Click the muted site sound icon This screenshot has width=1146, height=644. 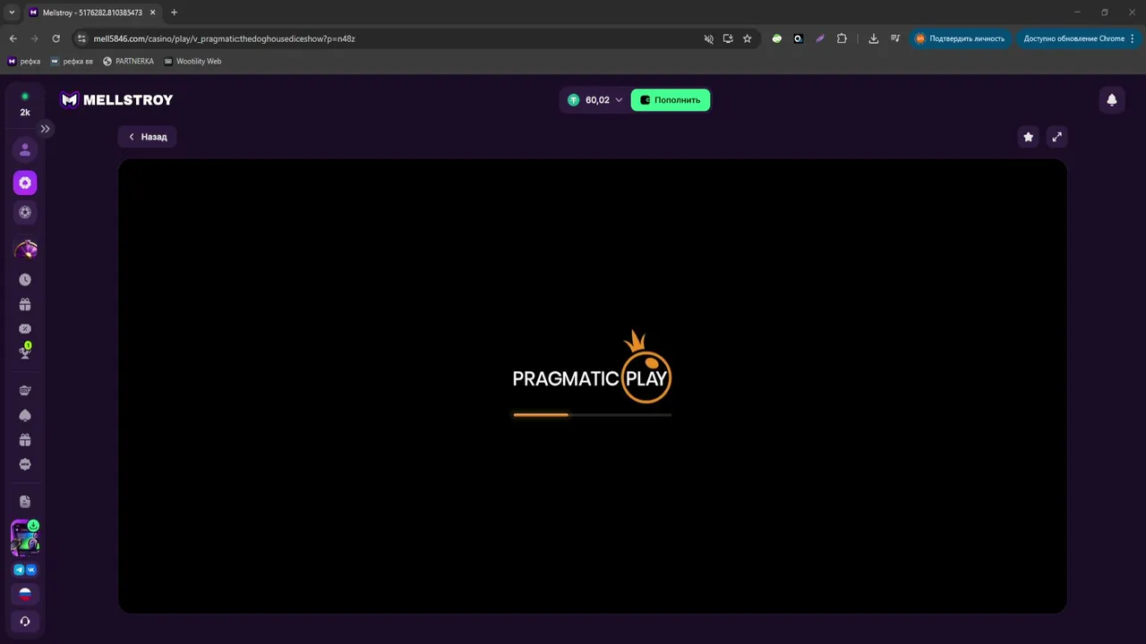(x=708, y=38)
